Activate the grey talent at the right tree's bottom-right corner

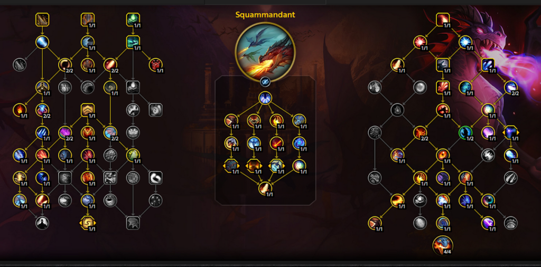coord(511,223)
